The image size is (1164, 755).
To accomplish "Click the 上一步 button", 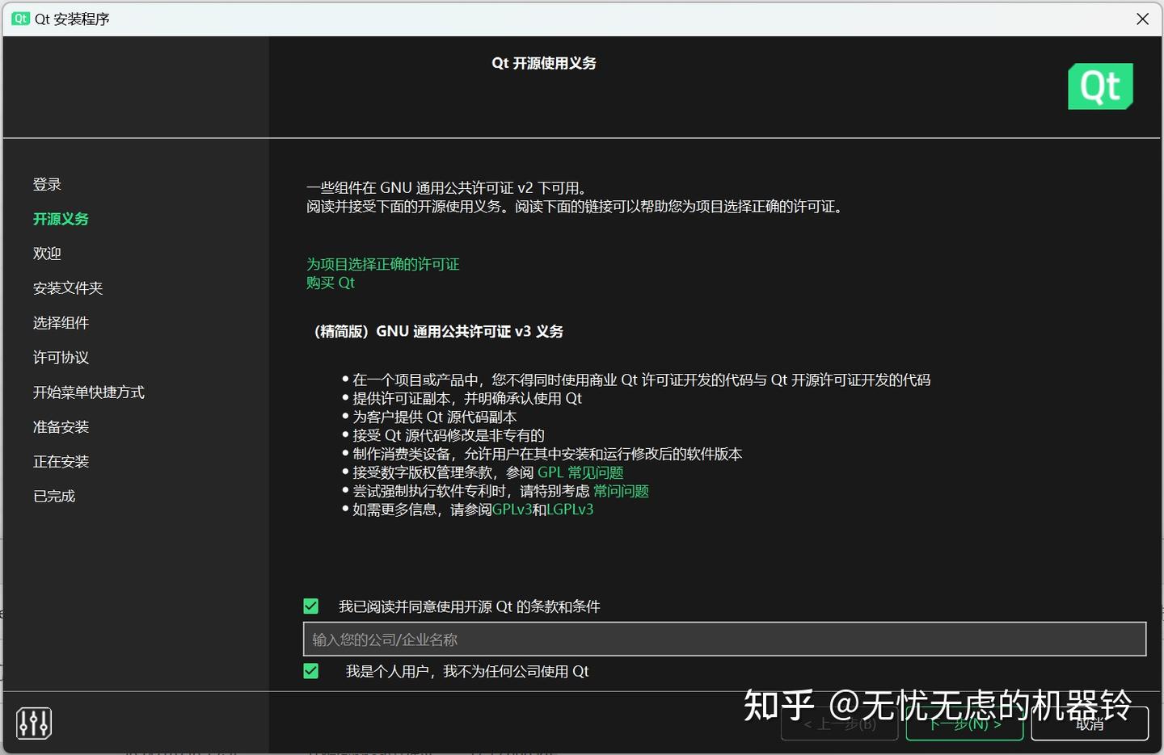I will click(839, 724).
